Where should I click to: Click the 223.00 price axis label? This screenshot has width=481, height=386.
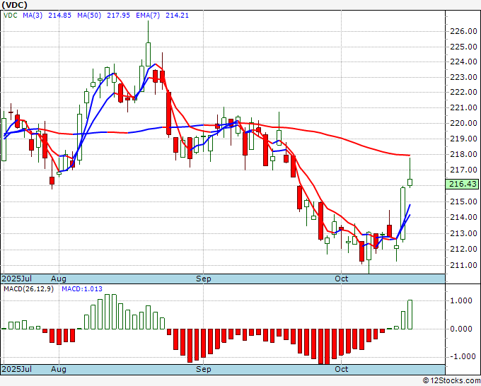tap(463, 77)
